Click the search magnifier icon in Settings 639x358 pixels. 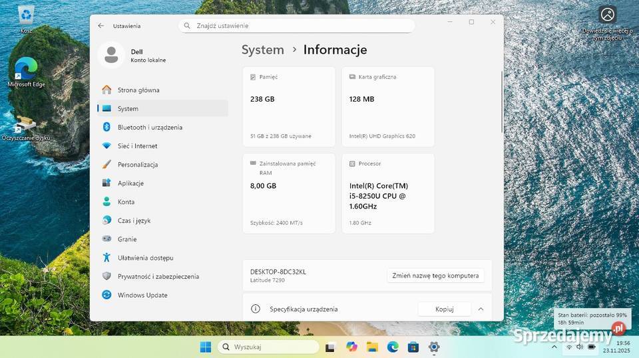coord(187,26)
